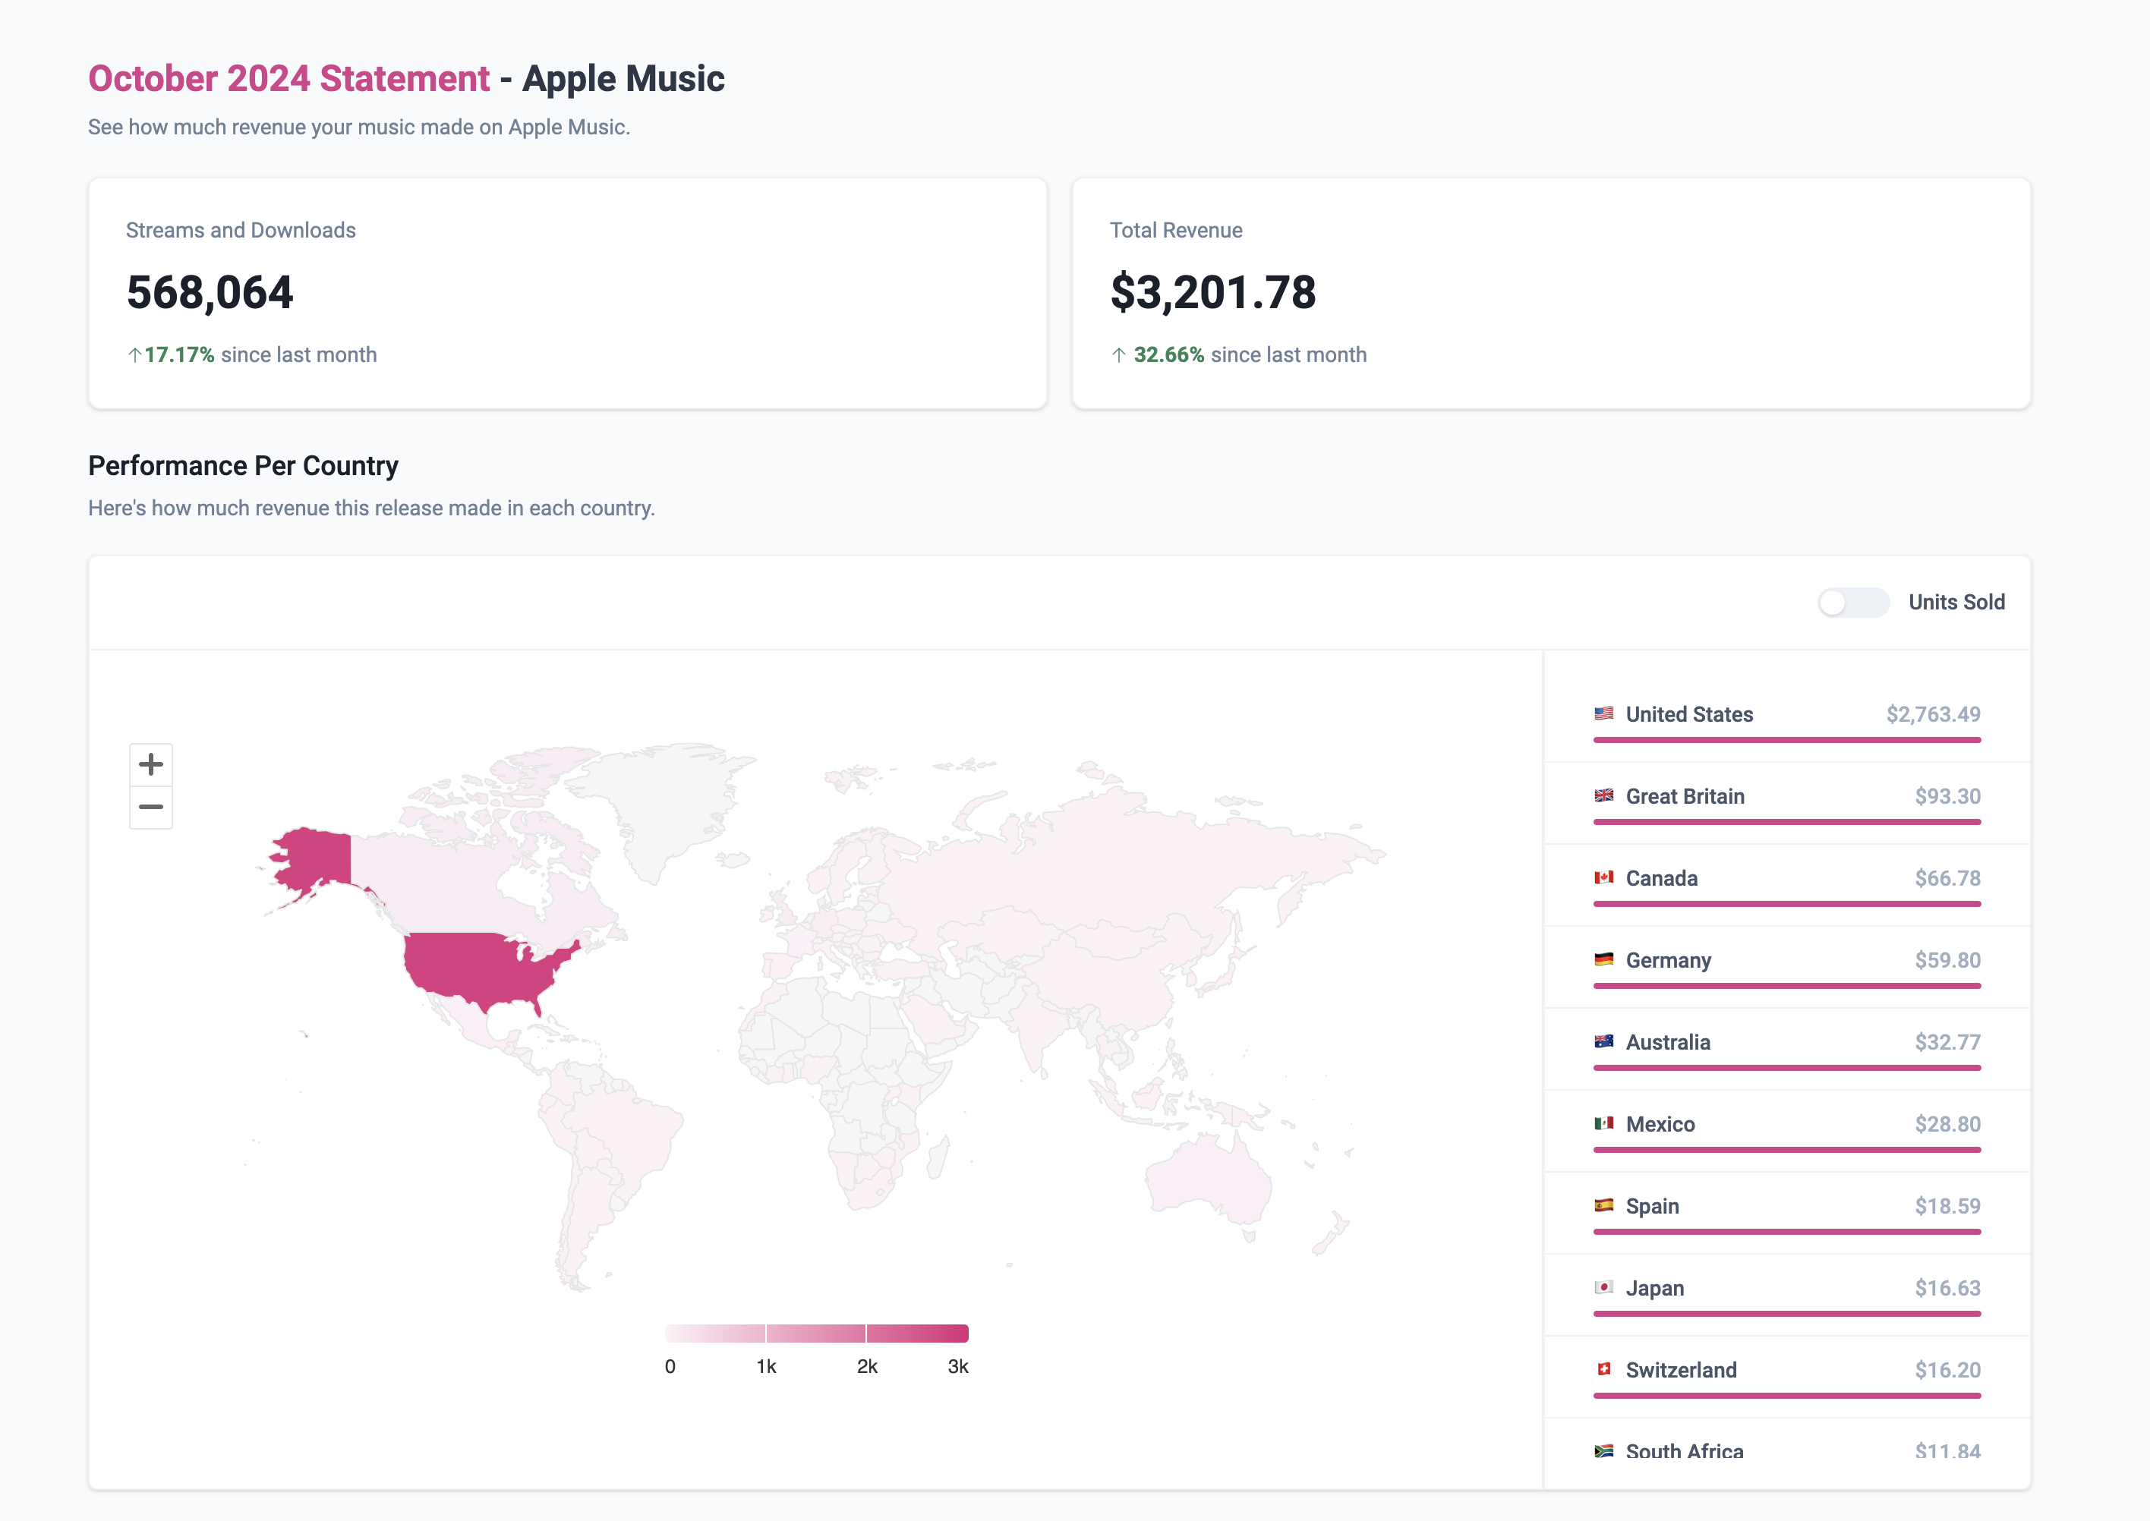Click the "Performance Per Country" heading
Image resolution: width=2150 pixels, height=1521 pixels.
coord(244,465)
